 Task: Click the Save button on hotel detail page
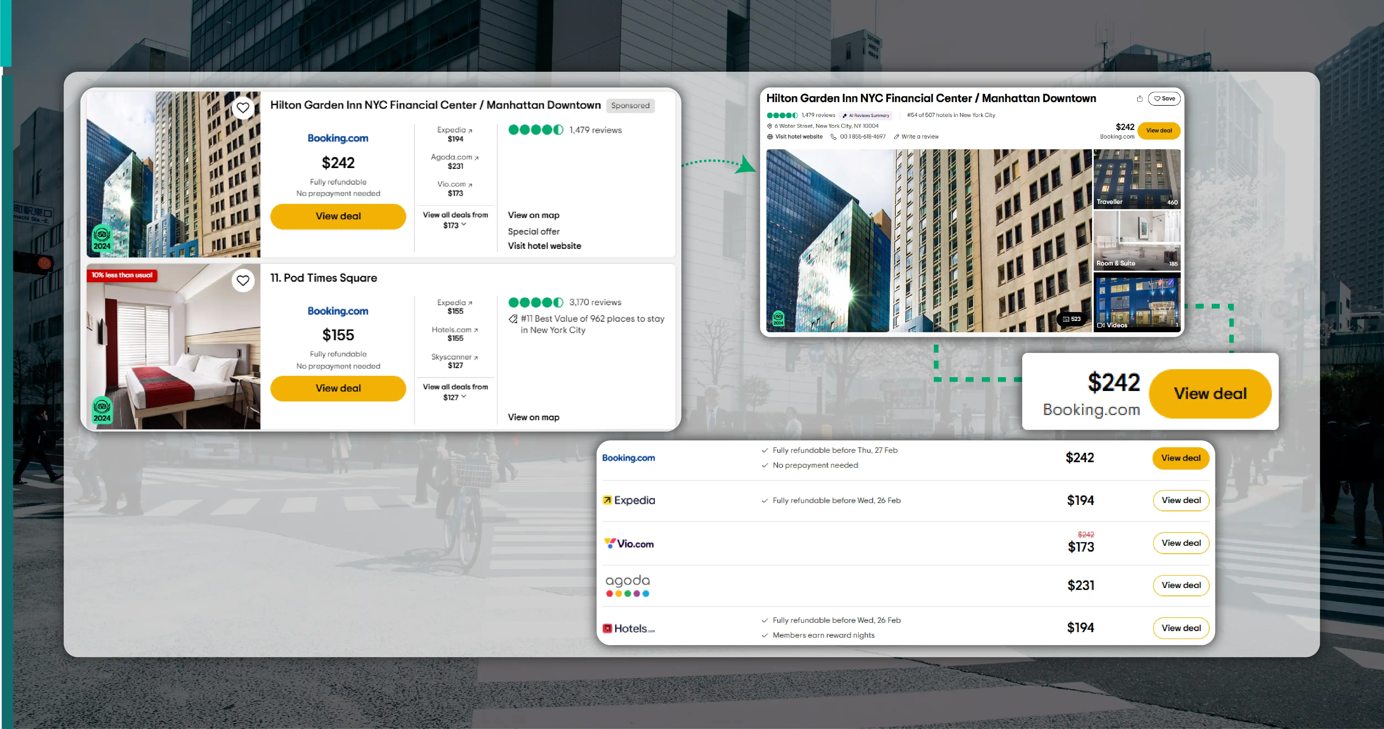(x=1164, y=98)
